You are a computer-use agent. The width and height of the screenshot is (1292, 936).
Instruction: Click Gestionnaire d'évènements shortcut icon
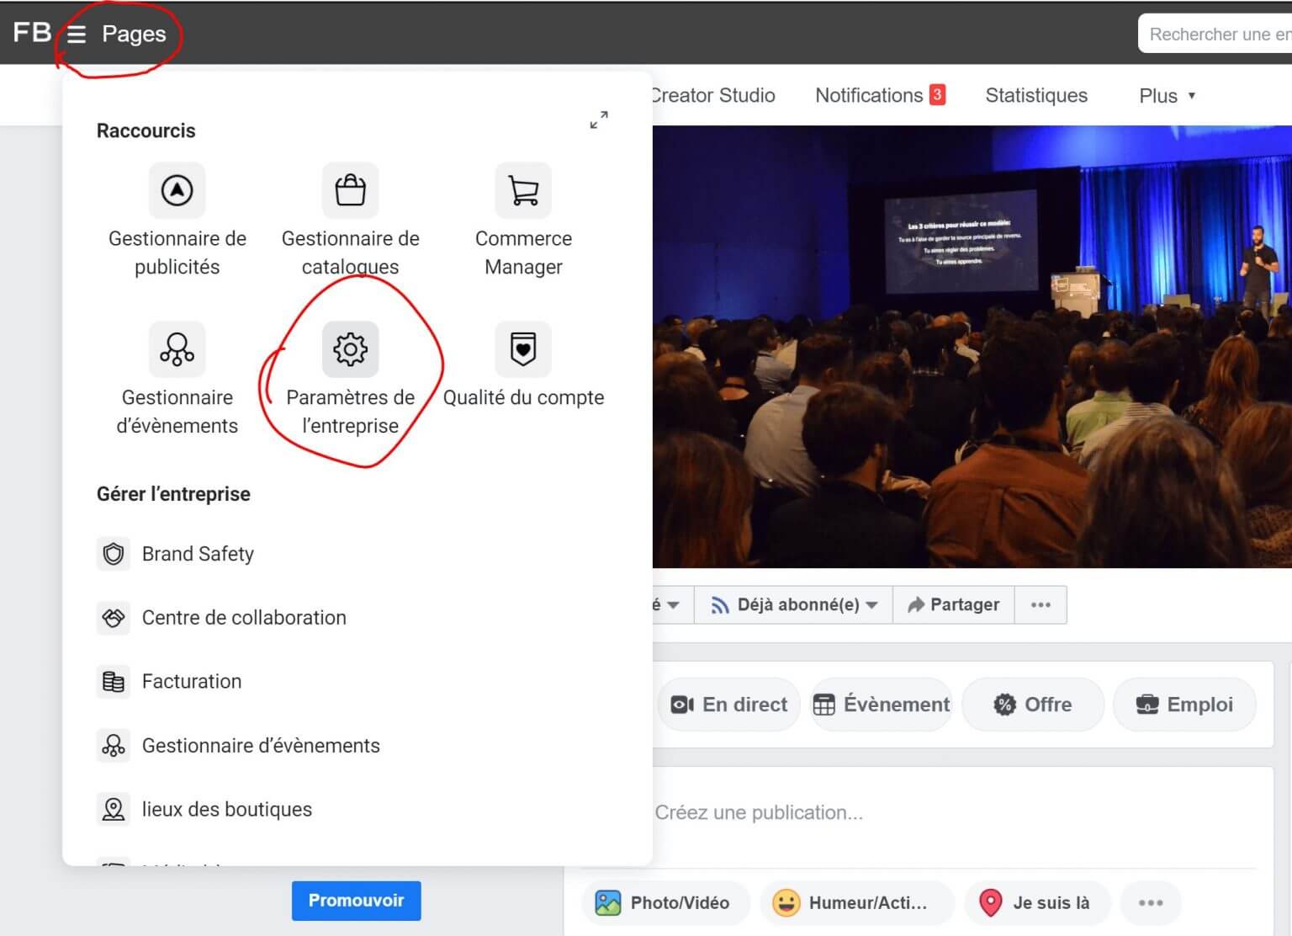pos(177,349)
